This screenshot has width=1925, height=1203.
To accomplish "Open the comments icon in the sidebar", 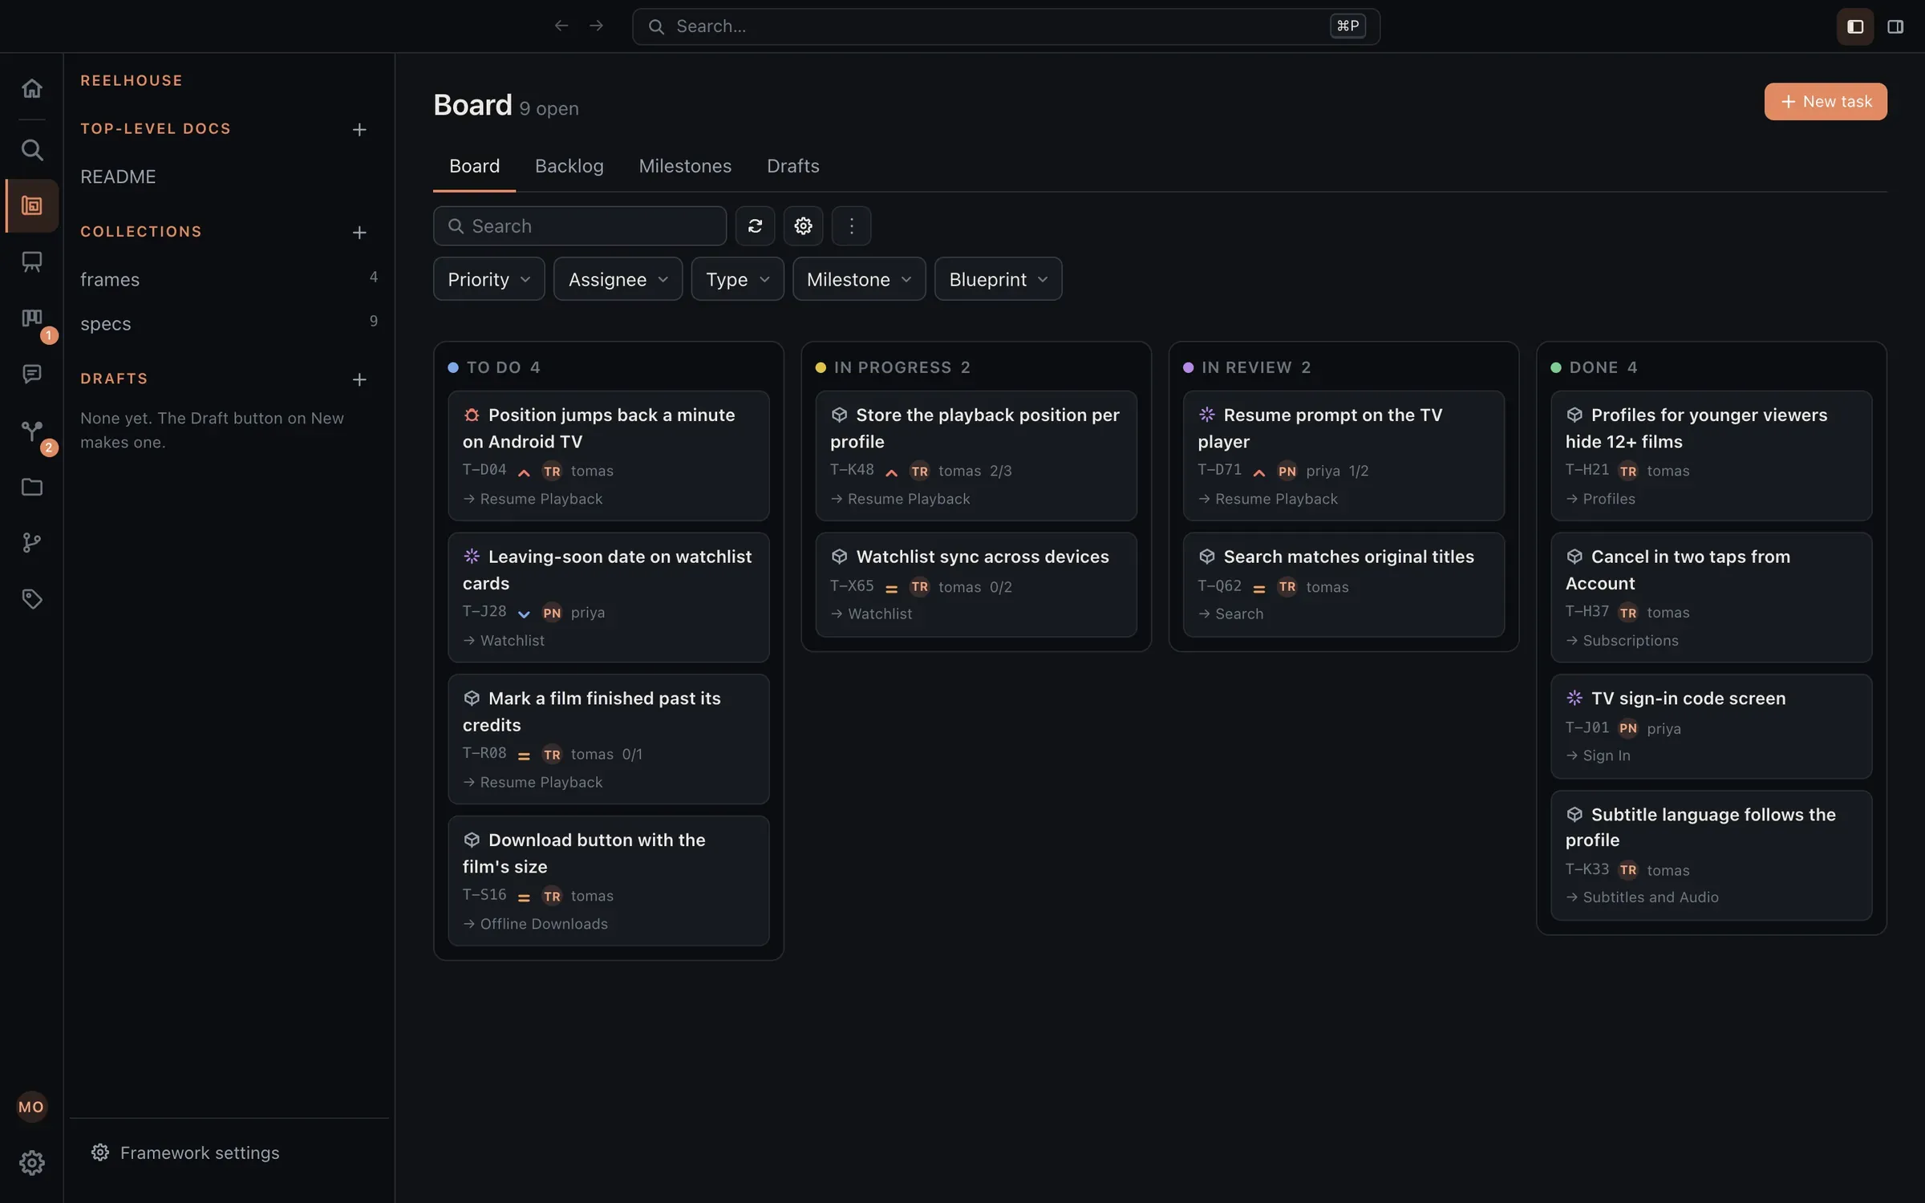I will coord(31,374).
